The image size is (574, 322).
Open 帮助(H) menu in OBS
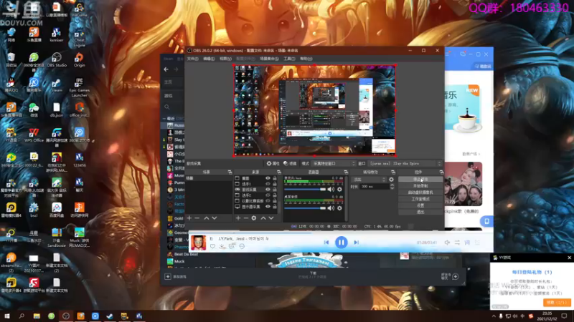click(306, 59)
